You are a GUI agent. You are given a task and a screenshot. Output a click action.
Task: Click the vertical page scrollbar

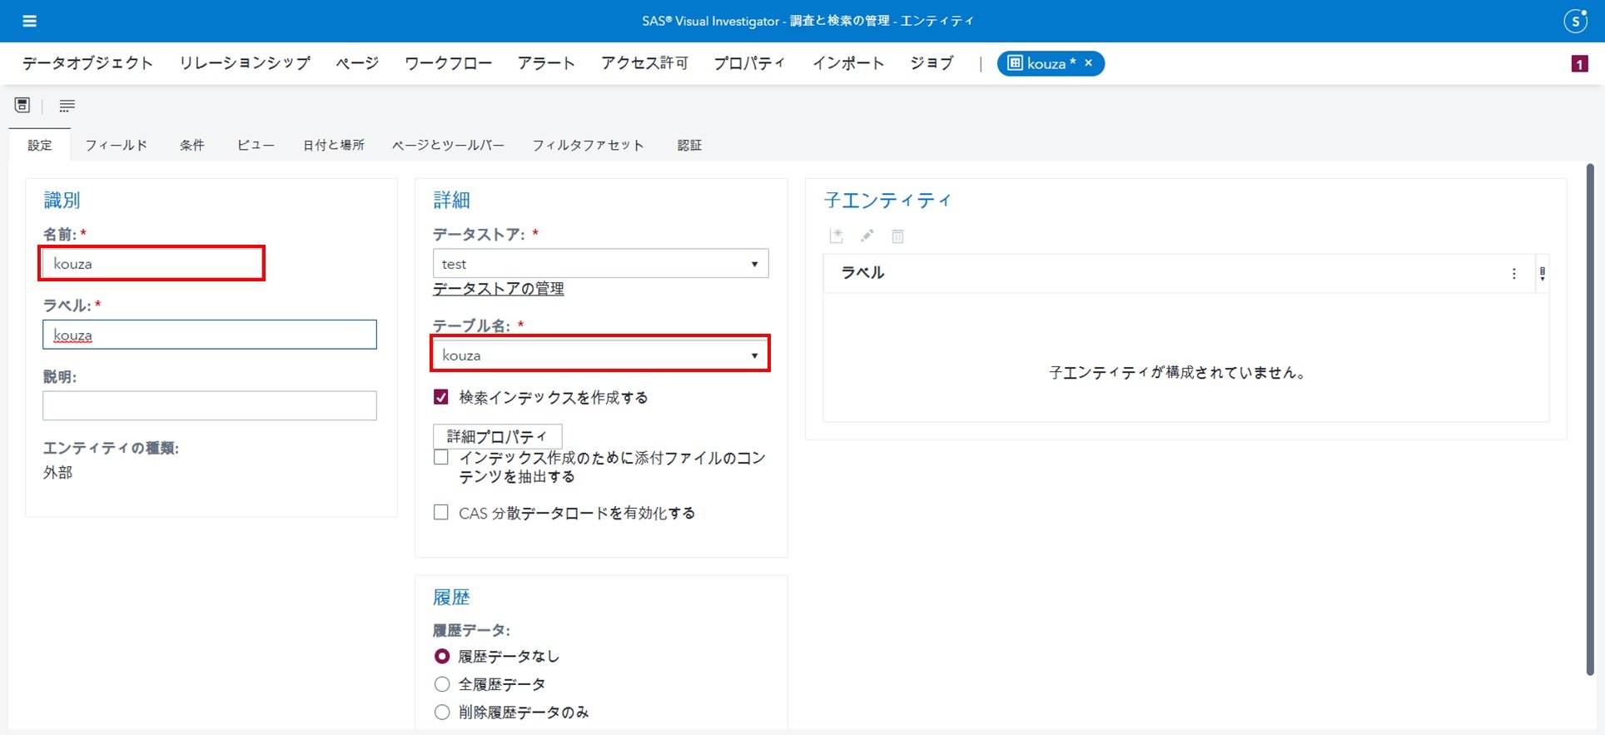[1590, 419]
